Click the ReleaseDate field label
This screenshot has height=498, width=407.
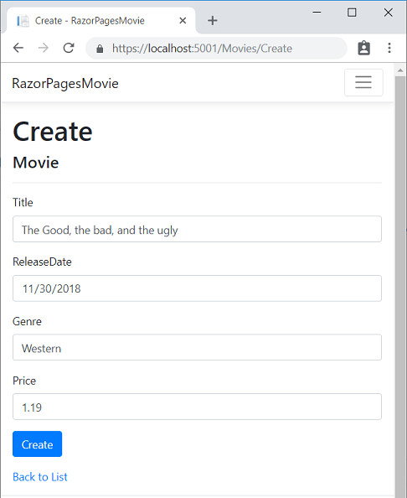(x=42, y=262)
